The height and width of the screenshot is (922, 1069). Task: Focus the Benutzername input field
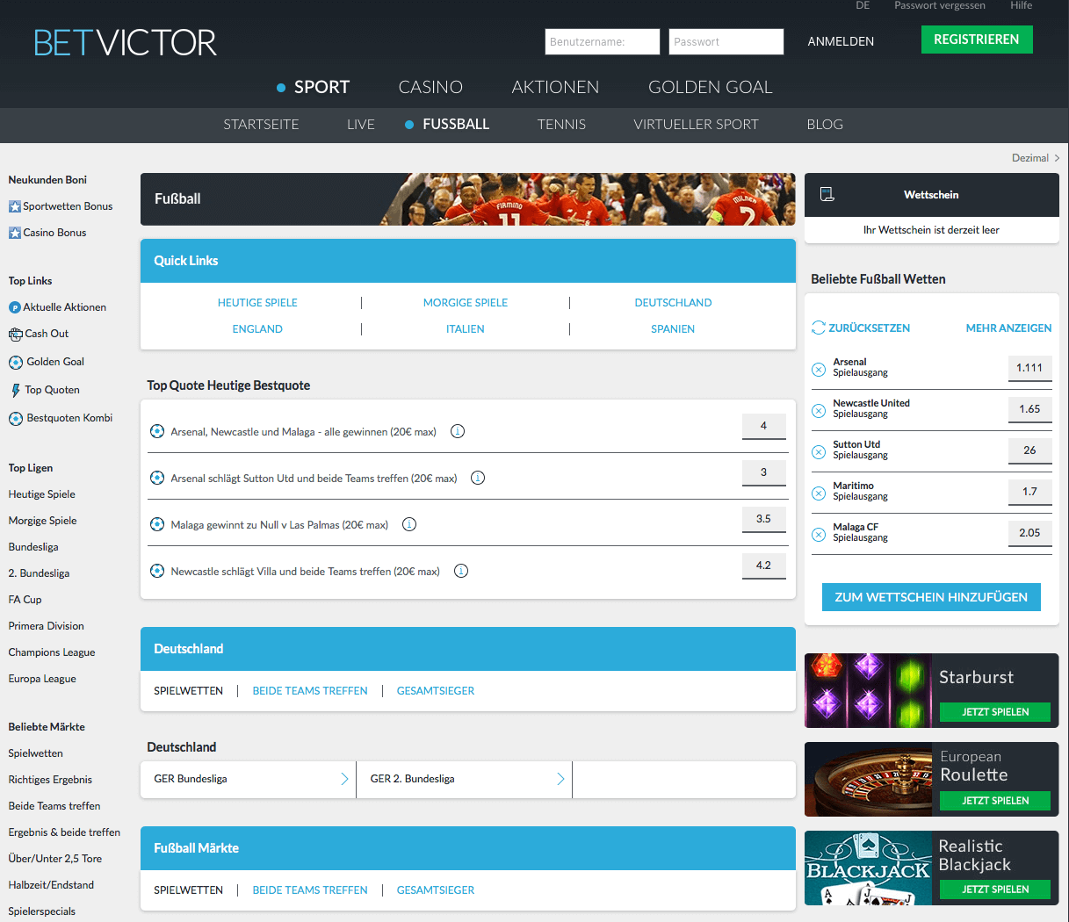tap(603, 41)
